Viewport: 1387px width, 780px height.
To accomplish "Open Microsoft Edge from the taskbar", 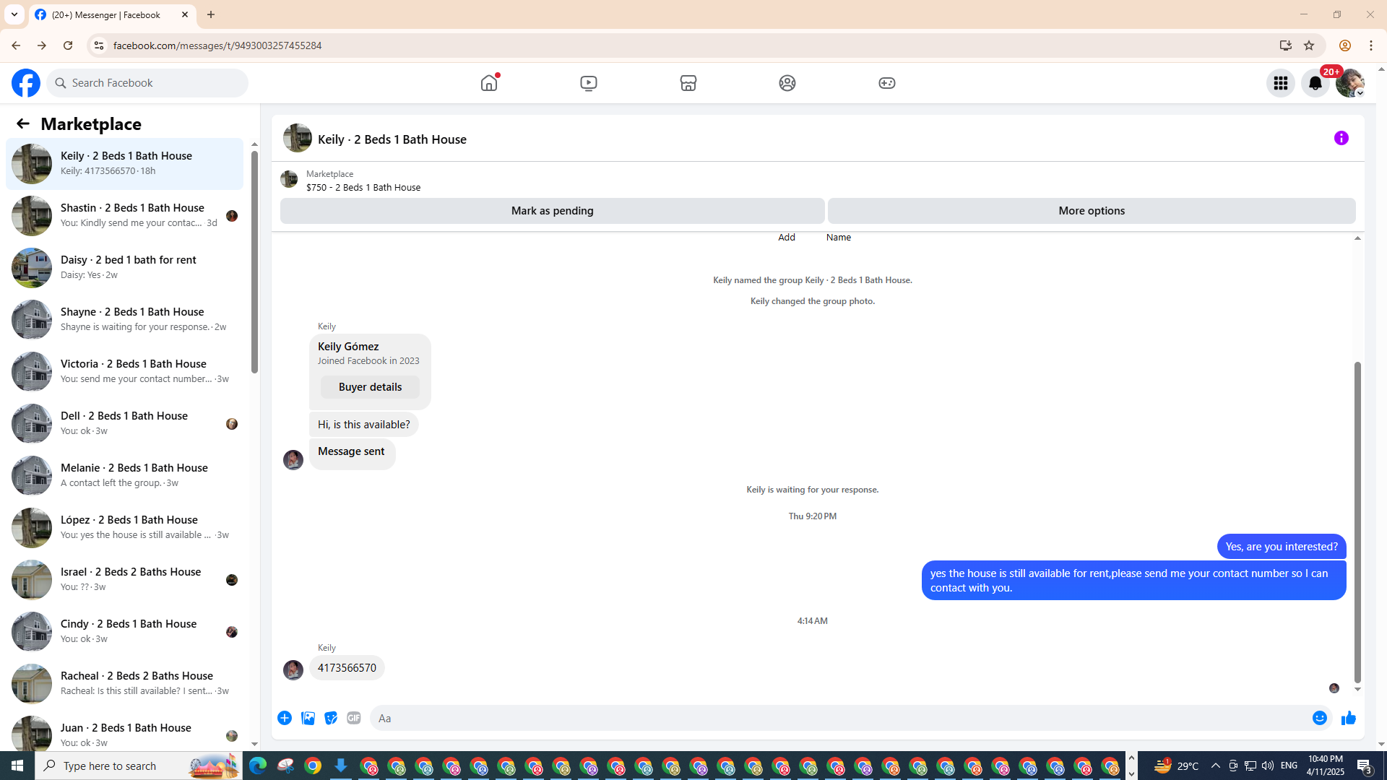I will point(258,766).
